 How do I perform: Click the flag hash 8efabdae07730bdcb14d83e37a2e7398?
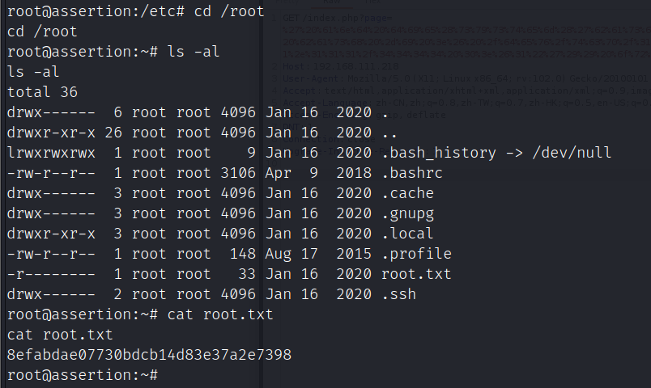(x=150, y=355)
